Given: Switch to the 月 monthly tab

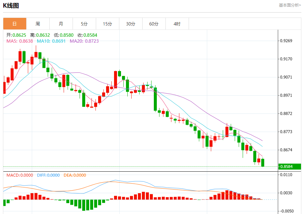Looking at the screenshot, I should click(x=61, y=24).
